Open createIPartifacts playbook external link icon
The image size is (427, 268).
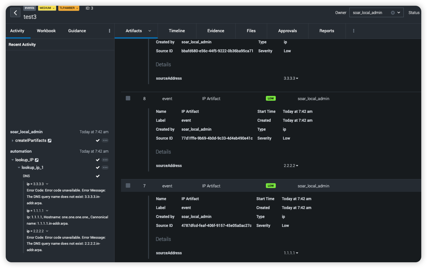[x=50, y=141]
